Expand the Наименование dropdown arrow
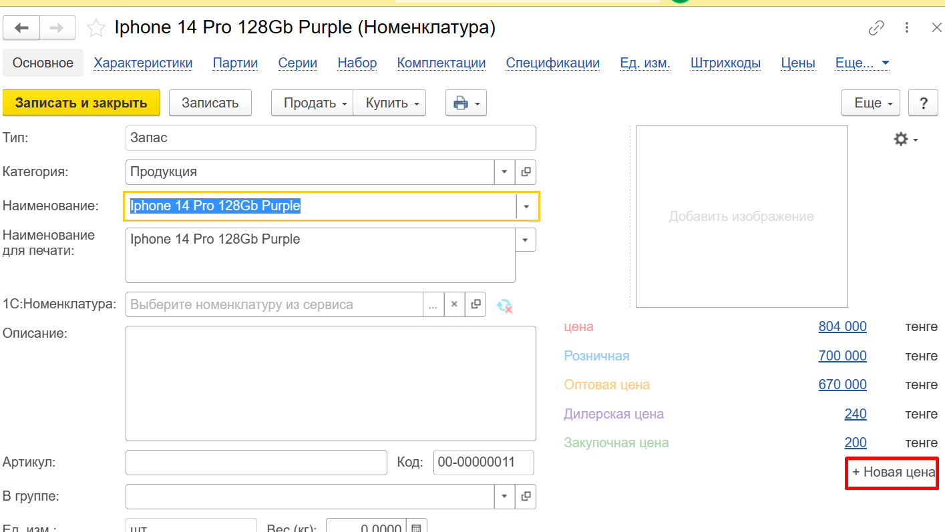945x532 pixels. (x=526, y=207)
